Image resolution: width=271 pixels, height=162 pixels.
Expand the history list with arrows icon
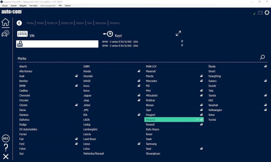(x=178, y=33)
